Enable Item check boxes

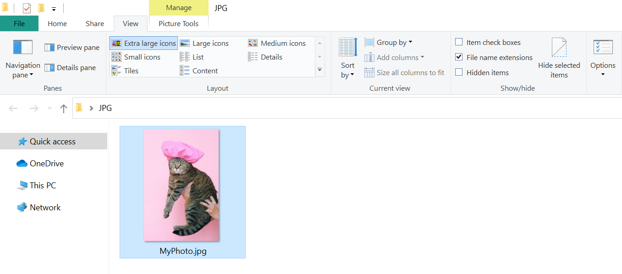[x=458, y=42]
